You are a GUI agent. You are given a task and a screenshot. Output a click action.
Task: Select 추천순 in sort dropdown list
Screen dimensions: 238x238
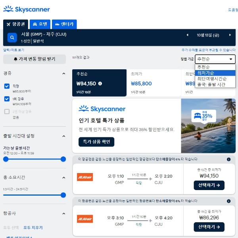pos(215,67)
